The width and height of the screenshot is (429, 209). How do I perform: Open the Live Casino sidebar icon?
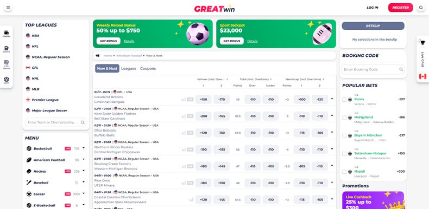pyautogui.click(x=7, y=64)
